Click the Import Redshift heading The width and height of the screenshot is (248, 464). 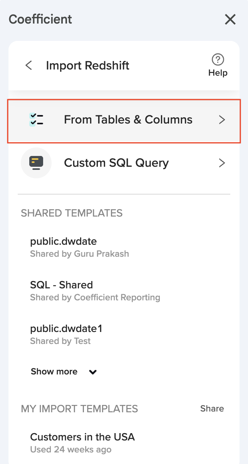87,66
